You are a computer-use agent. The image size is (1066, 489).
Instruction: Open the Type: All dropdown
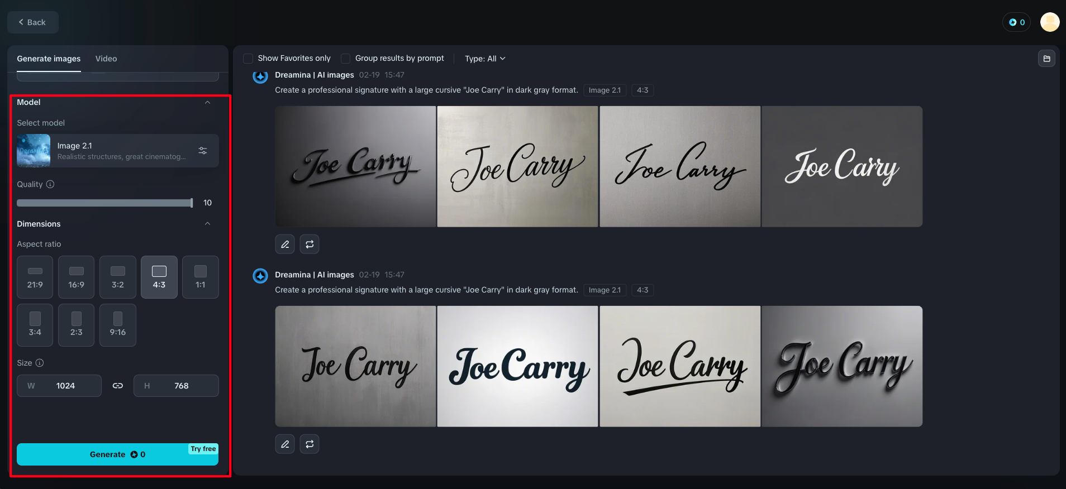point(485,59)
